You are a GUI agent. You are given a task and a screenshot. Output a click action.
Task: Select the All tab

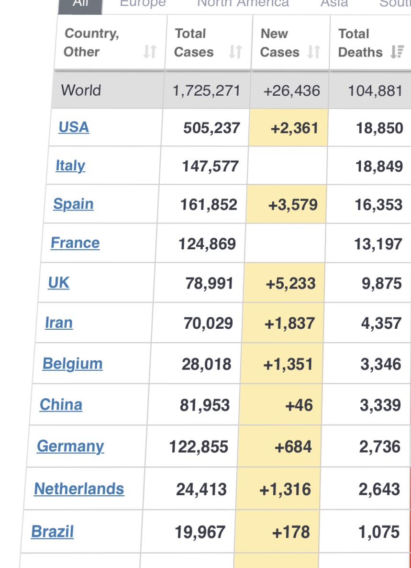80,4
